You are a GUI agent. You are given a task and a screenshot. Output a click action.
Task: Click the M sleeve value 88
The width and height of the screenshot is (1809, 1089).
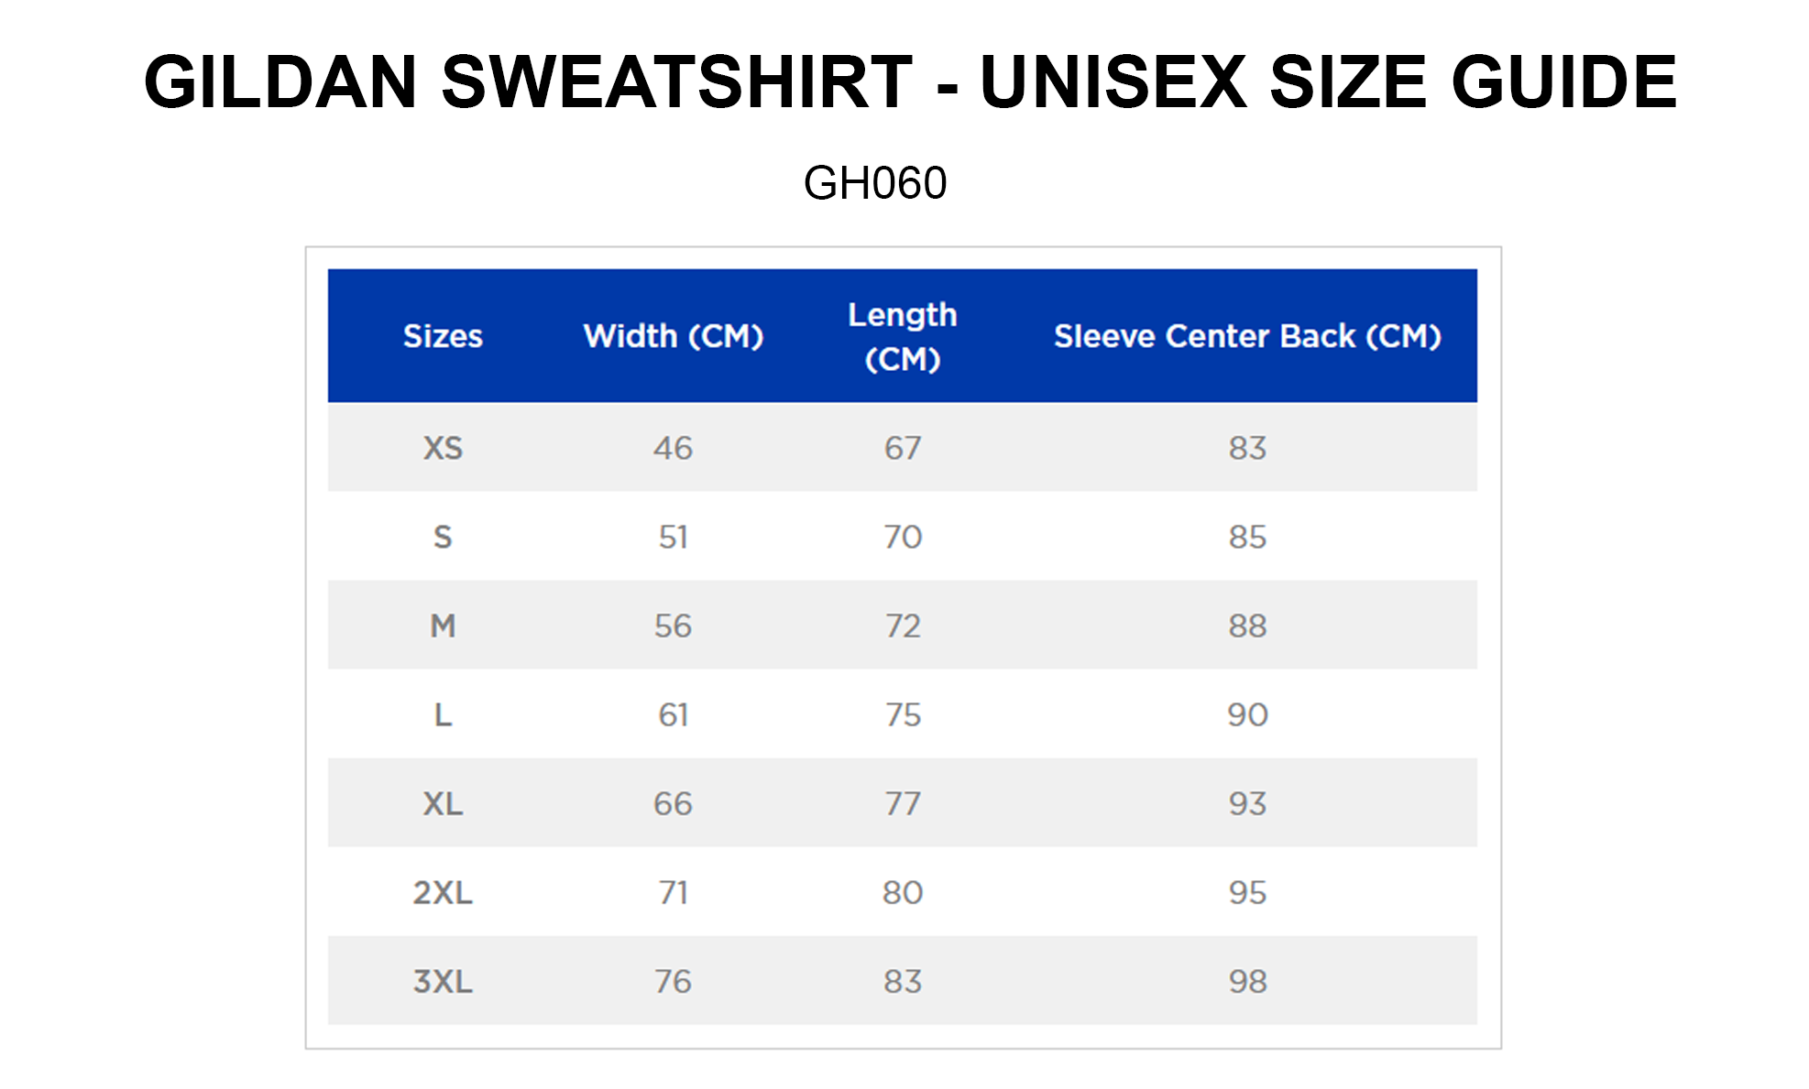[1247, 626]
